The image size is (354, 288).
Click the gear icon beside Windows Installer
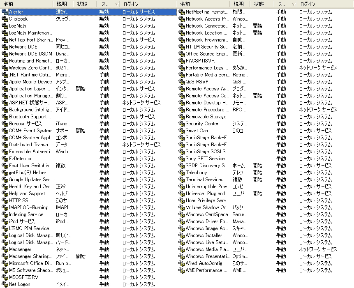click(x=181, y=235)
